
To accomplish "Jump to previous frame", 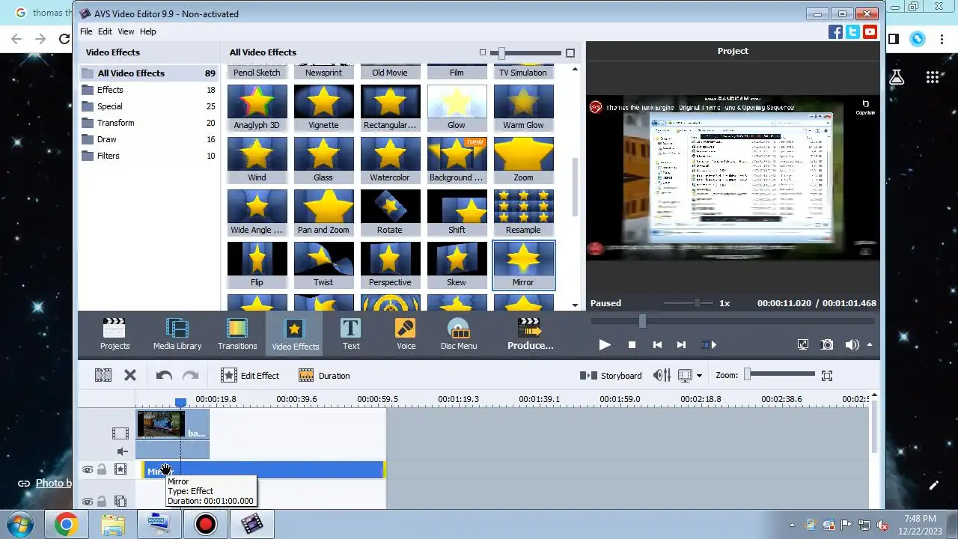I will 657,344.
